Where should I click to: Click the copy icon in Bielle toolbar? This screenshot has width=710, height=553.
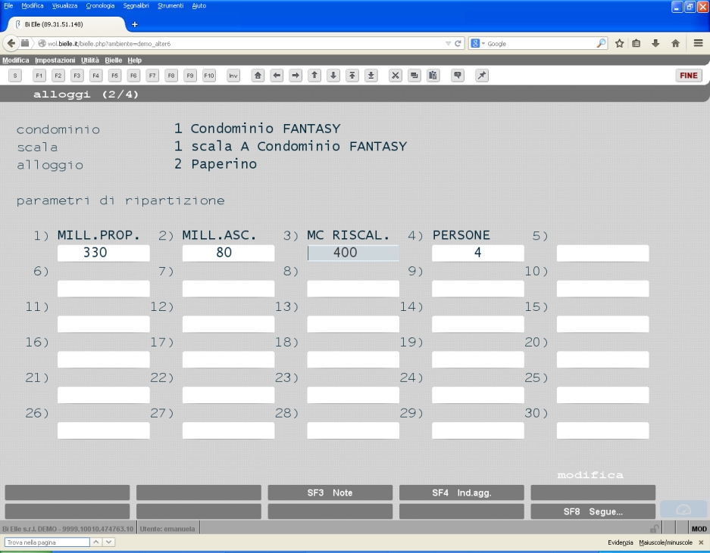point(414,76)
